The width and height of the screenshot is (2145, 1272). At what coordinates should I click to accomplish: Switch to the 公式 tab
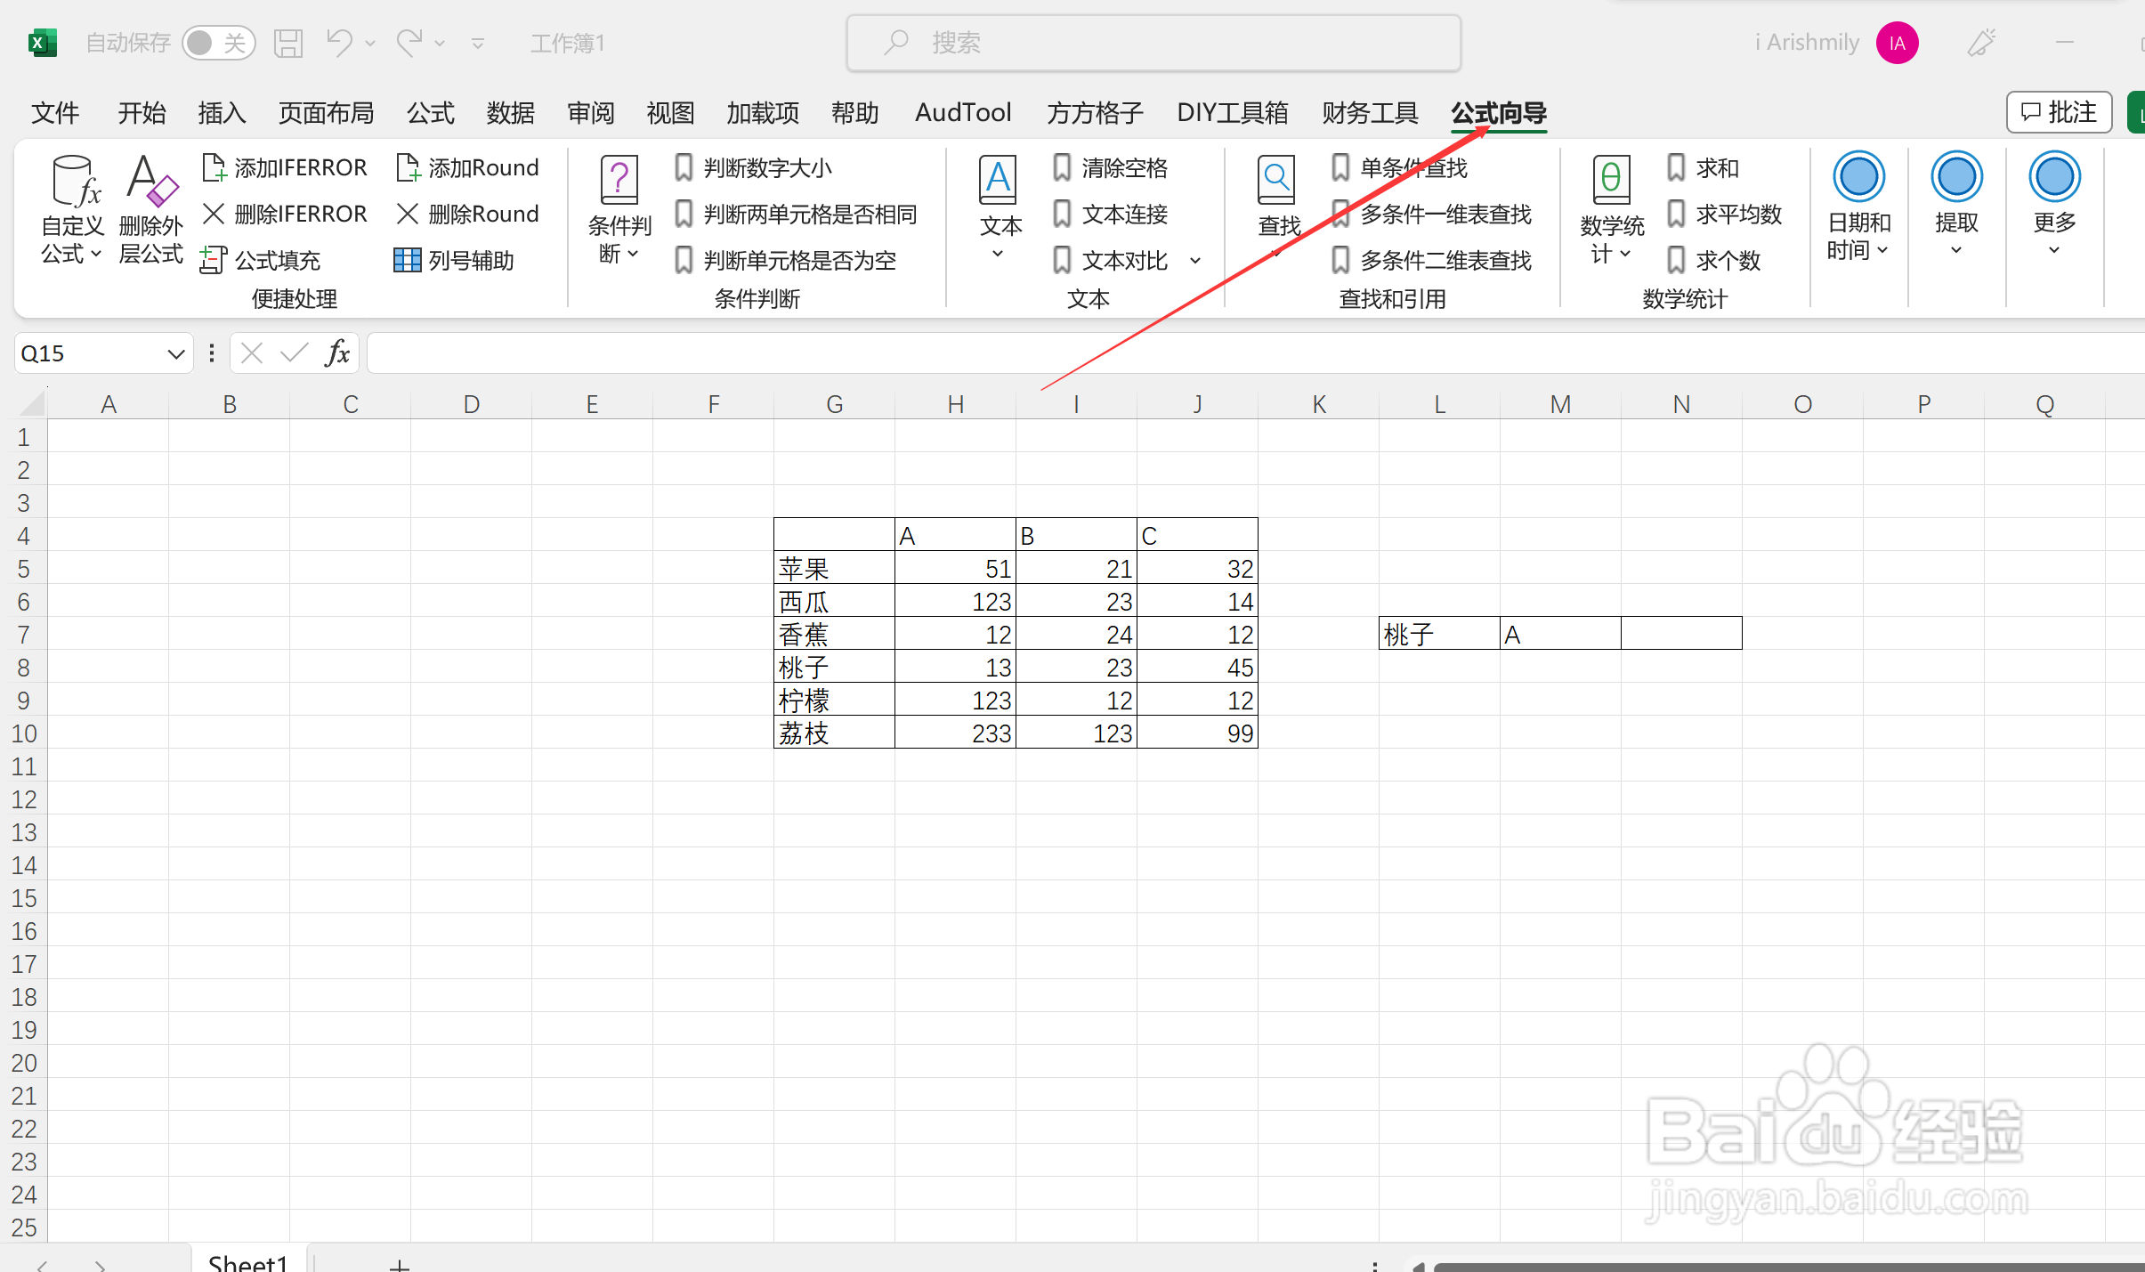(x=431, y=113)
